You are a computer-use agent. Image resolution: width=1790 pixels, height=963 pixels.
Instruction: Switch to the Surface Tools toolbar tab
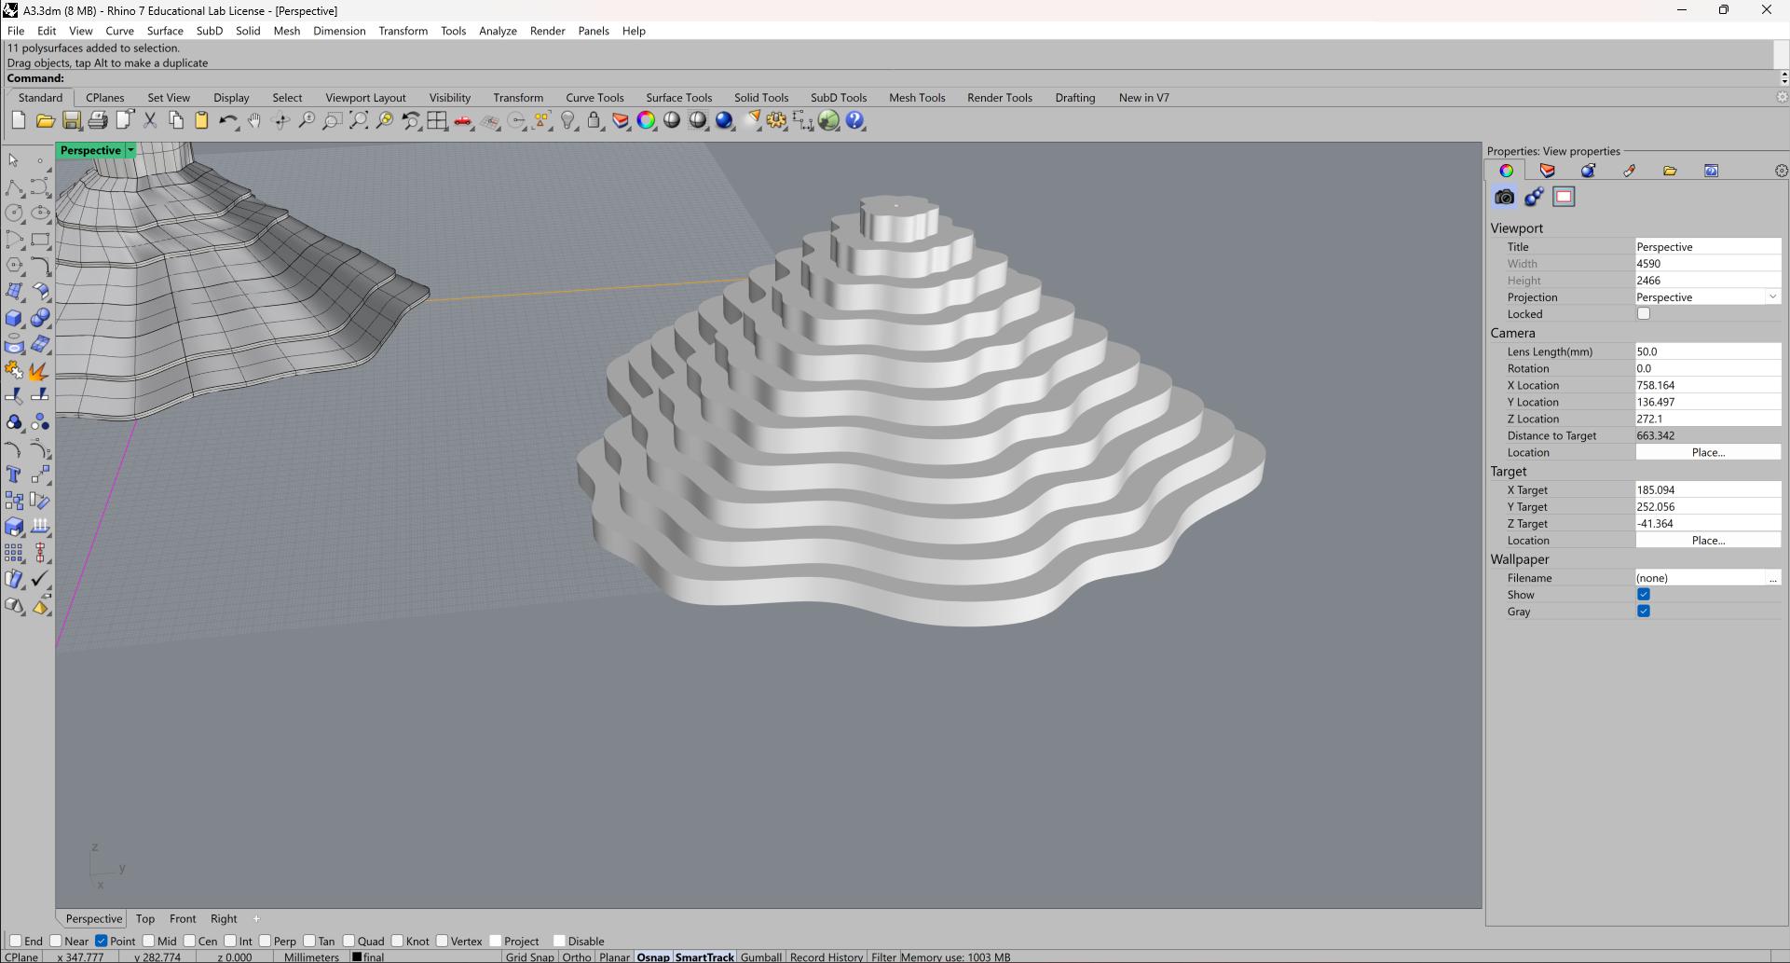678,98
